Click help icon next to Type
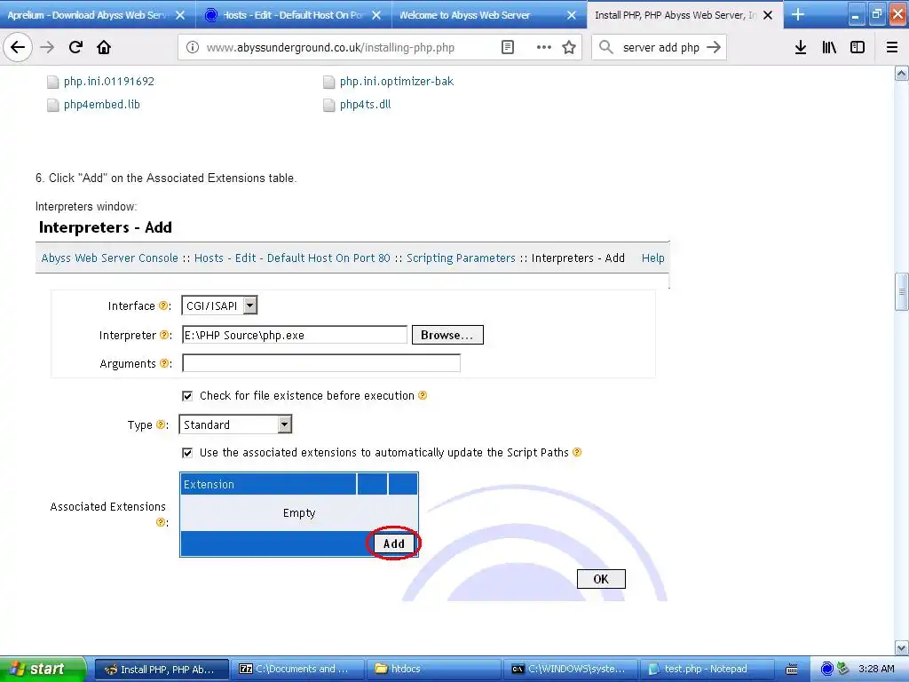Viewport: 909px width, 682px height. point(162,424)
